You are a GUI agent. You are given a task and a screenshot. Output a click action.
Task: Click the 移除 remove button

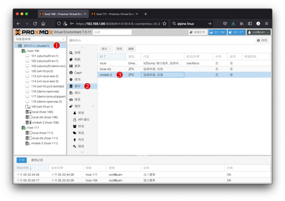pyautogui.click(x=119, y=49)
